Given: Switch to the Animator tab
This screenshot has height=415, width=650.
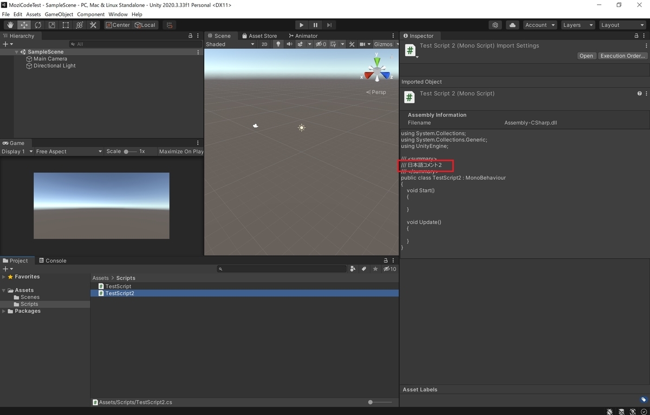Looking at the screenshot, I should [x=302, y=36].
